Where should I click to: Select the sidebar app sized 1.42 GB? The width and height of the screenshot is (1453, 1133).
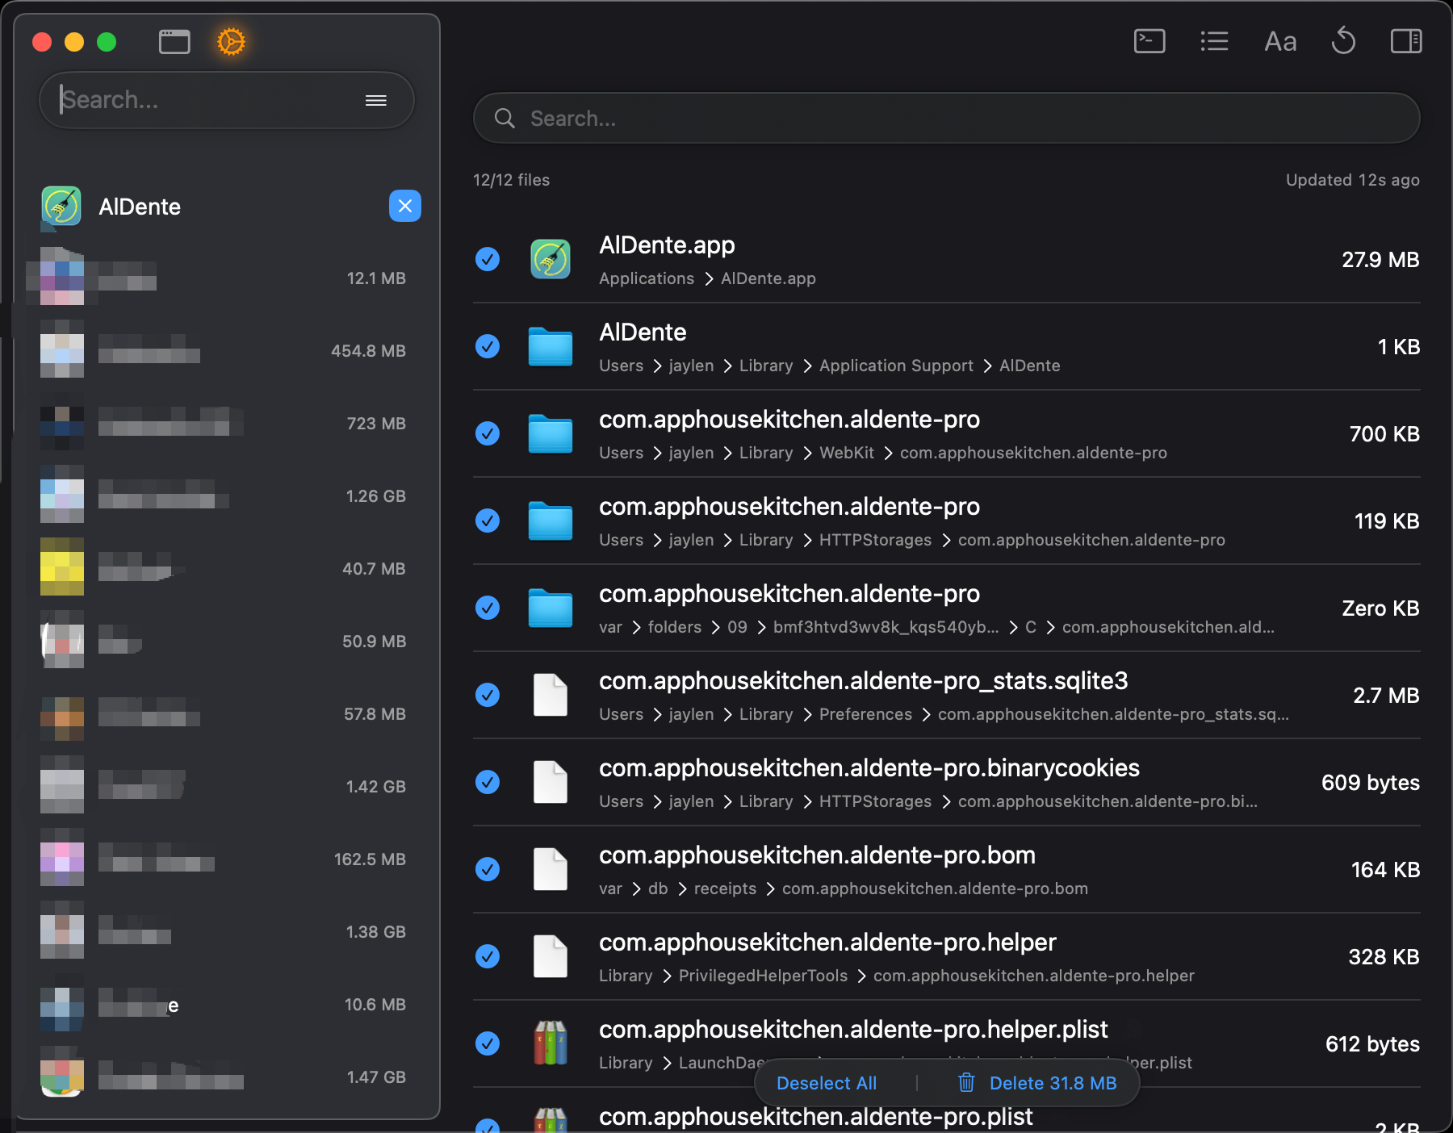point(224,787)
